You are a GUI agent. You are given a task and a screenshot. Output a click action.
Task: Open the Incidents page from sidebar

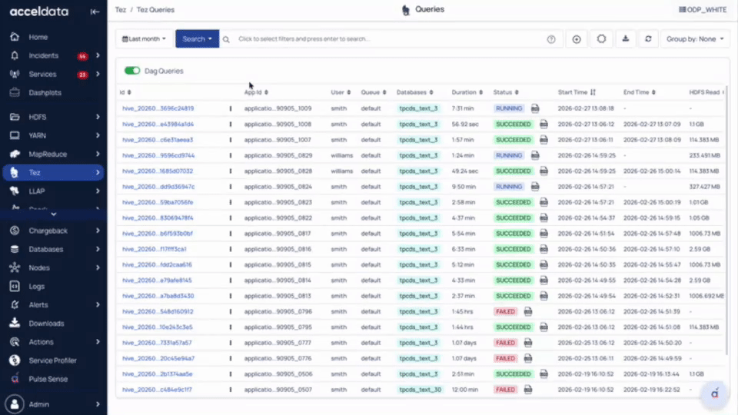pyautogui.click(x=43, y=56)
